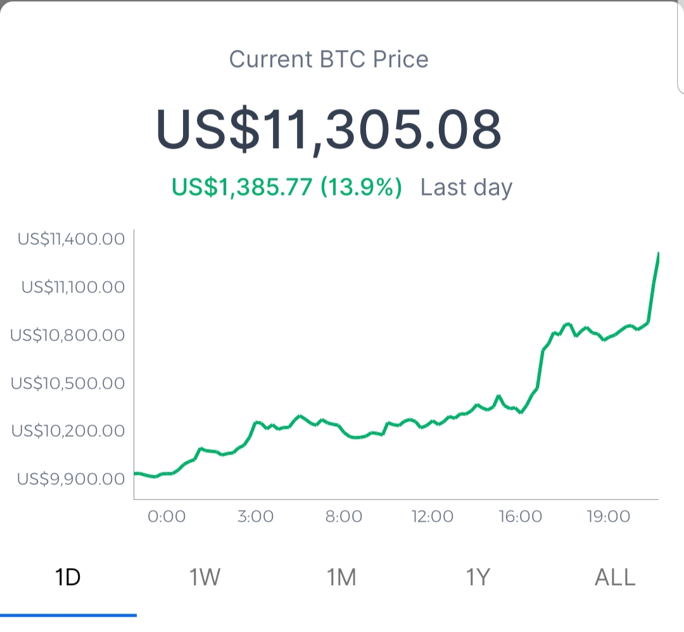Click the 8:00 time axis label
The width and height of the screenshot is (684, 632).
click(x=344, y=517)
